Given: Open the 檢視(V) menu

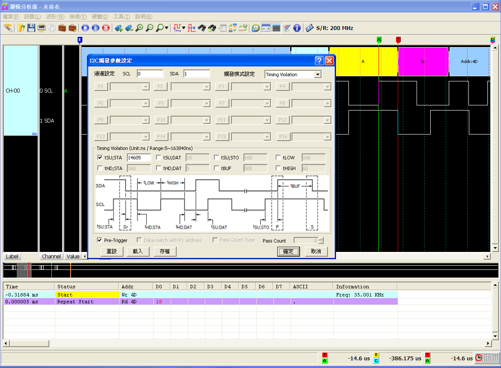Looking at the screenshot, I should click(x=78, y=17).
